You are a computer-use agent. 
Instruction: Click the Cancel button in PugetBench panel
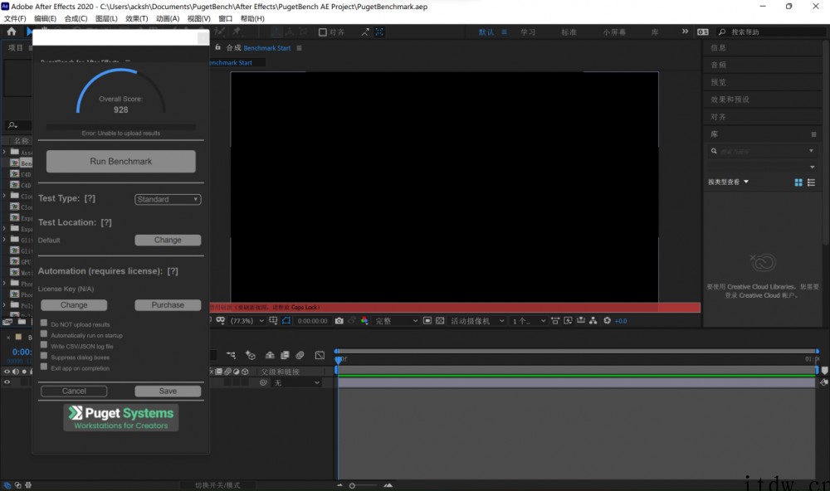tap(74, 391)
